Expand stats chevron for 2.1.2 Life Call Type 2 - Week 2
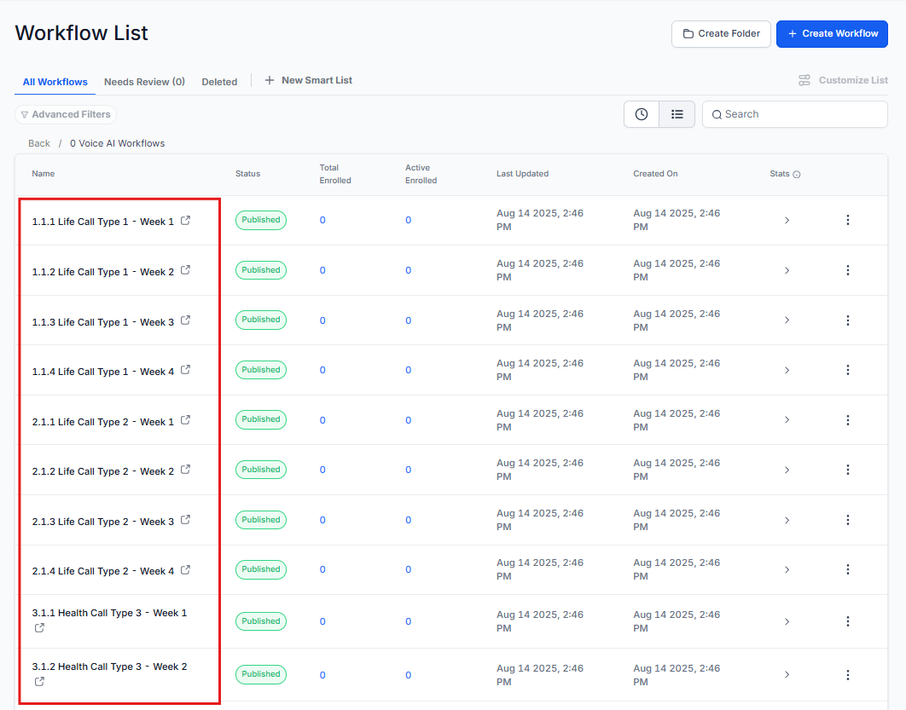 (x=787, y=470)
